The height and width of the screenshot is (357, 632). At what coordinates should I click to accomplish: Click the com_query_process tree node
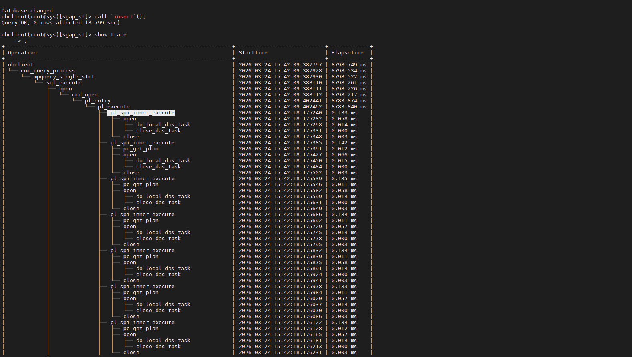coord(48,71)
